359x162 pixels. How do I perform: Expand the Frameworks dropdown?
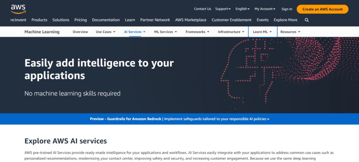(197, 32)
